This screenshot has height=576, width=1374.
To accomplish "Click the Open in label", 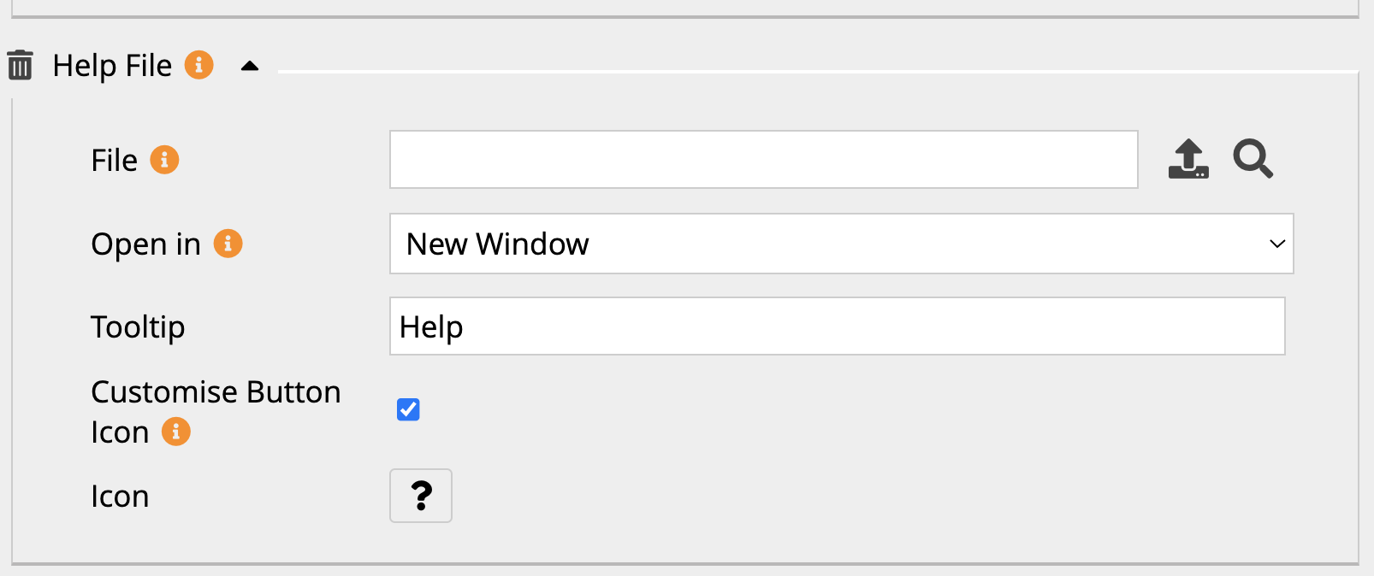I will [145, 244].
